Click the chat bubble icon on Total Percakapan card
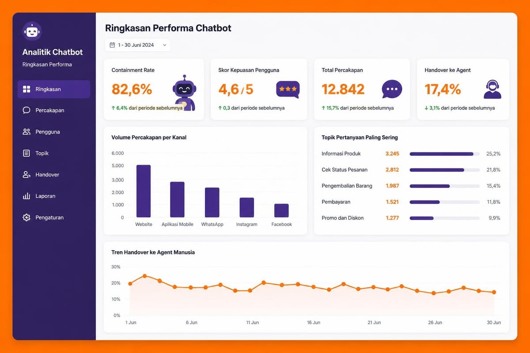530x353 pixels. (x=392, y=89)
